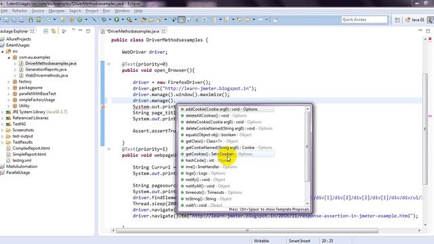Select the DriverMethodsexamples.java editor tab

pyautogui.click(x=133, y=31)
